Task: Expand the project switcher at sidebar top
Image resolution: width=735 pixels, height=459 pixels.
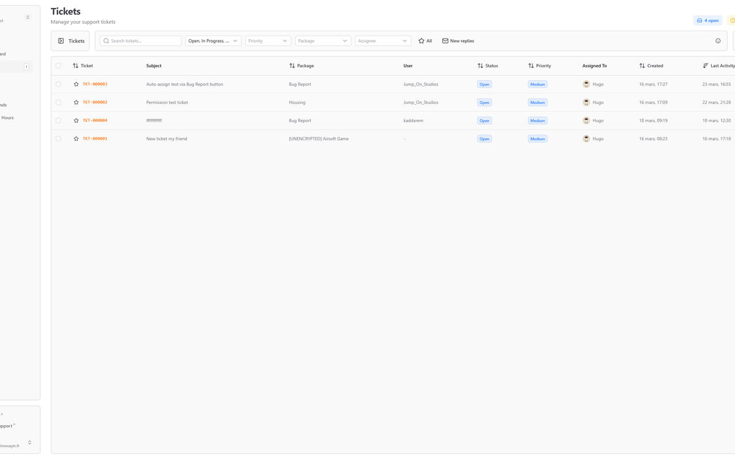Action: 28,17
